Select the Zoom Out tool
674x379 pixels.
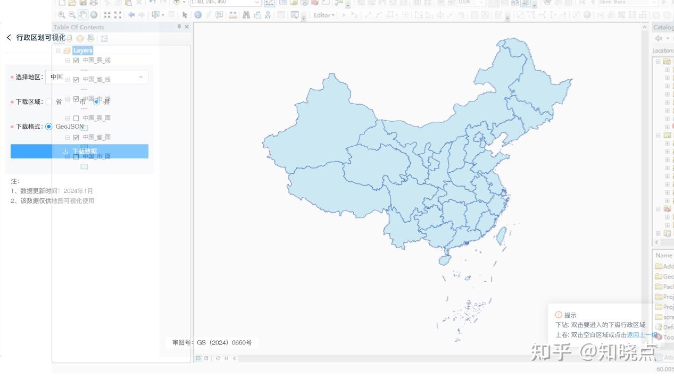click(72, 14)
